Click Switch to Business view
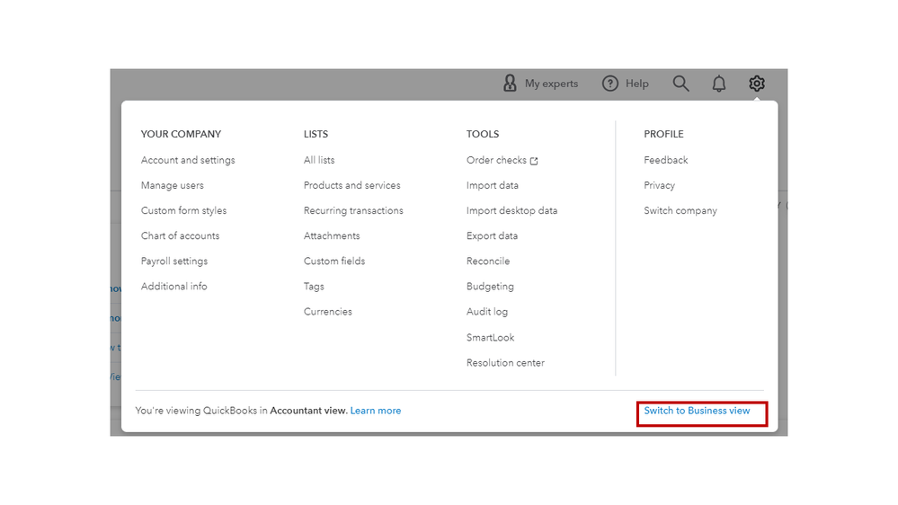This screenshot has width=898, height=505. 697,411
